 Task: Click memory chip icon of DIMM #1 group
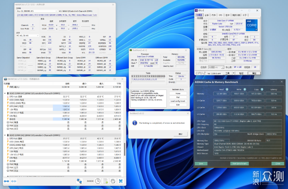pyautogui.click(x=8, y=93)
